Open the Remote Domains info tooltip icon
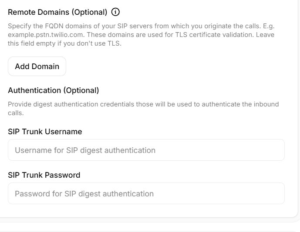300x232 pixels. (115, 12)
